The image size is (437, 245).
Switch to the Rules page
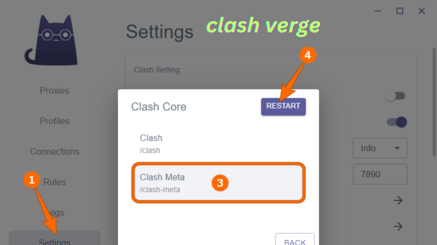tap(54, 182)
